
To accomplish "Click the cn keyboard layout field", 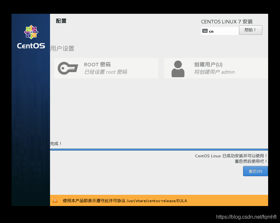I will pos(220,31).
